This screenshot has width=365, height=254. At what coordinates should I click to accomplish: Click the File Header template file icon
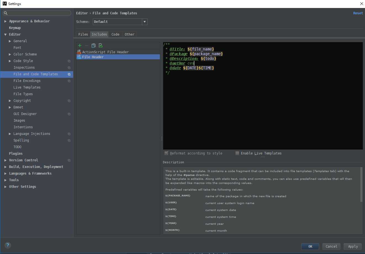(79, 57)
